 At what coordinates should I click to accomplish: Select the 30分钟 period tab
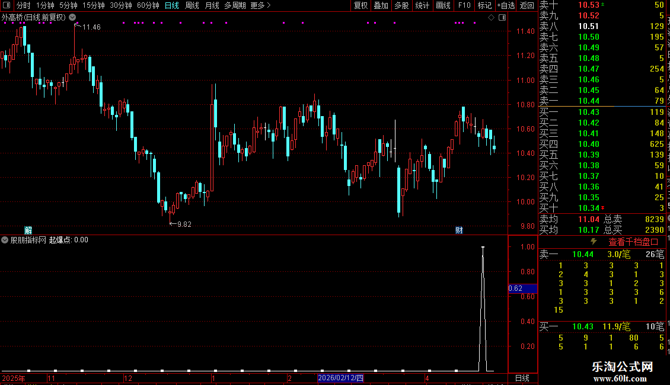pos(121,5)
